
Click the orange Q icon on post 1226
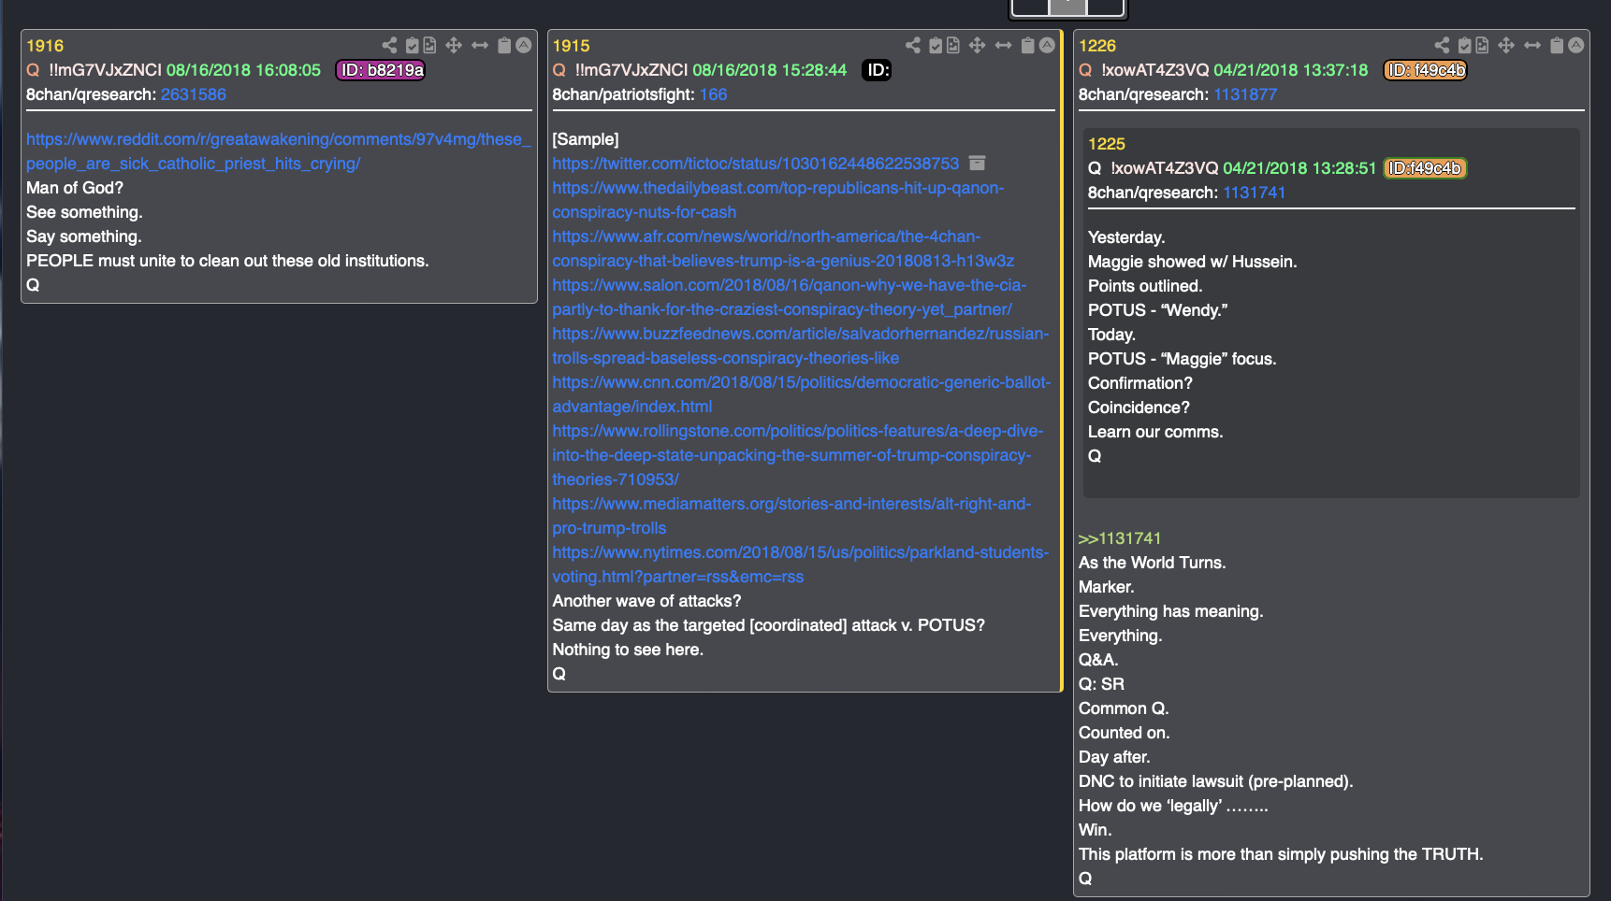click(x=1085, y=70)
